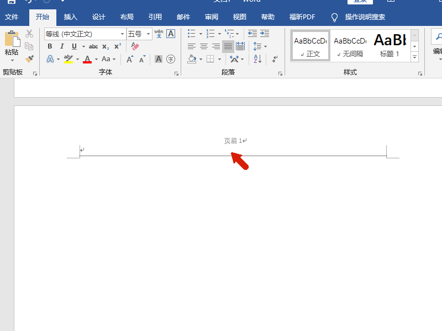Open the font size dropdown arrow

point(148,34)
